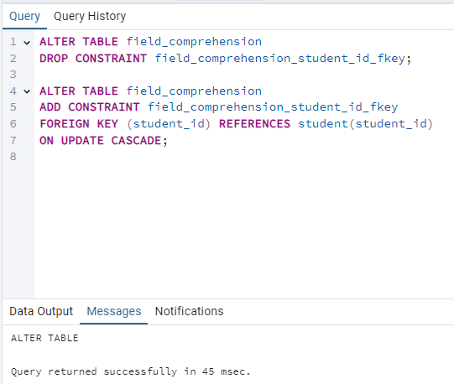Switch to the Query History tab

(90, 16)
